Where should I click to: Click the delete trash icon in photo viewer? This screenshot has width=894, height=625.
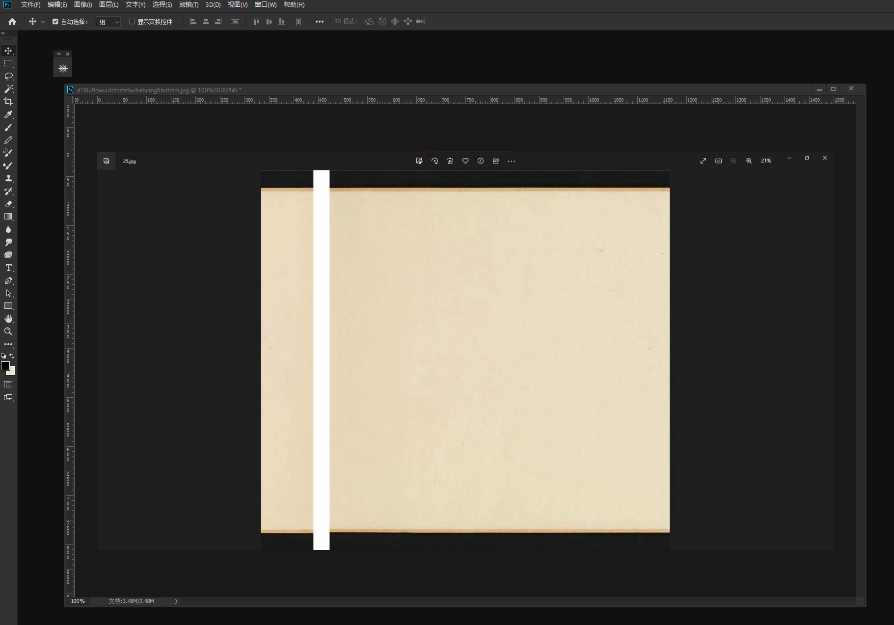[450, 161]
